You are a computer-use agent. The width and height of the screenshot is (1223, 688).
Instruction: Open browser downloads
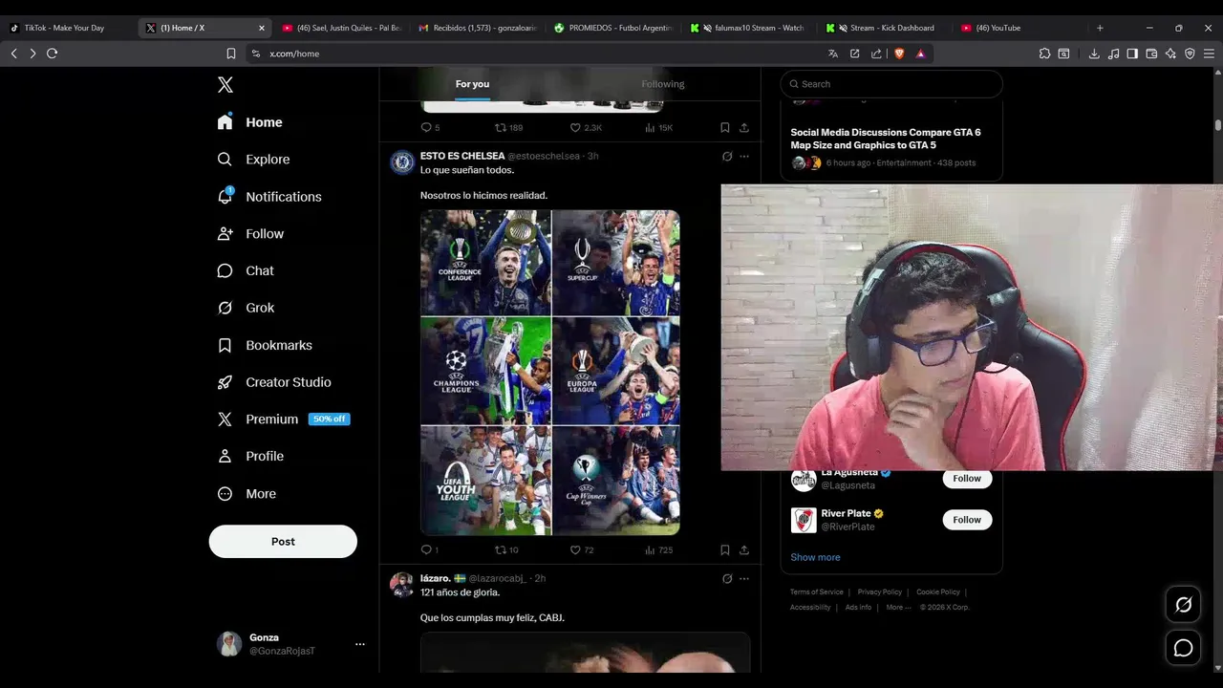pos(1094,54)
